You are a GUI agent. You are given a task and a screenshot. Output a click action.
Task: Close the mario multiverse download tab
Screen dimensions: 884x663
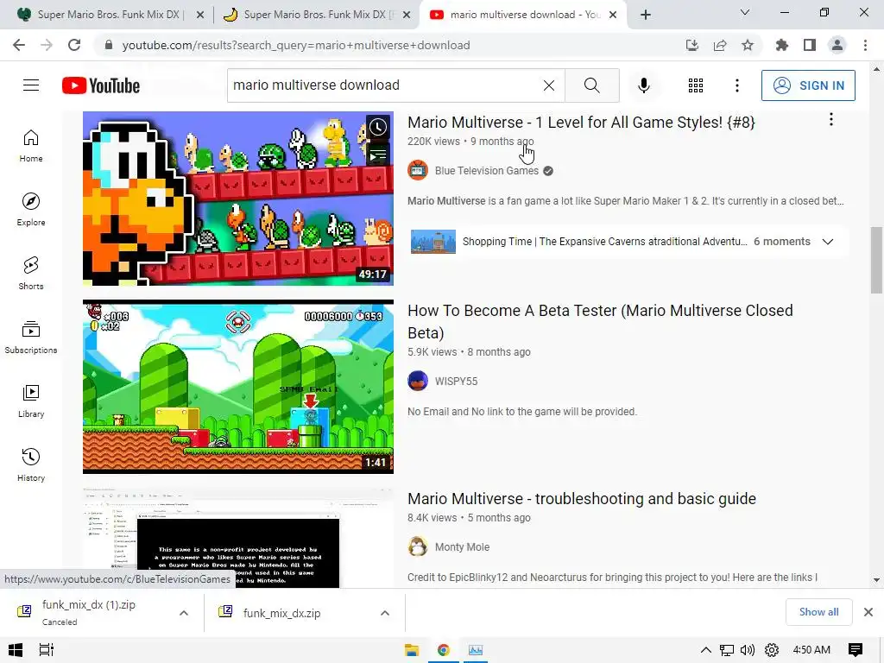pyautogui.click(x=613, y=15)
